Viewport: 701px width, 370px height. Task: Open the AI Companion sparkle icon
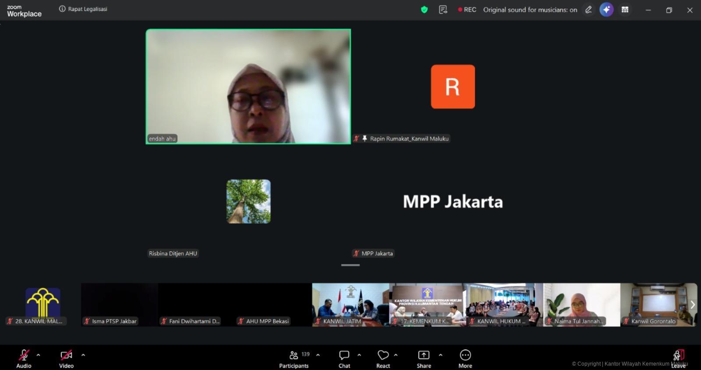606,10
